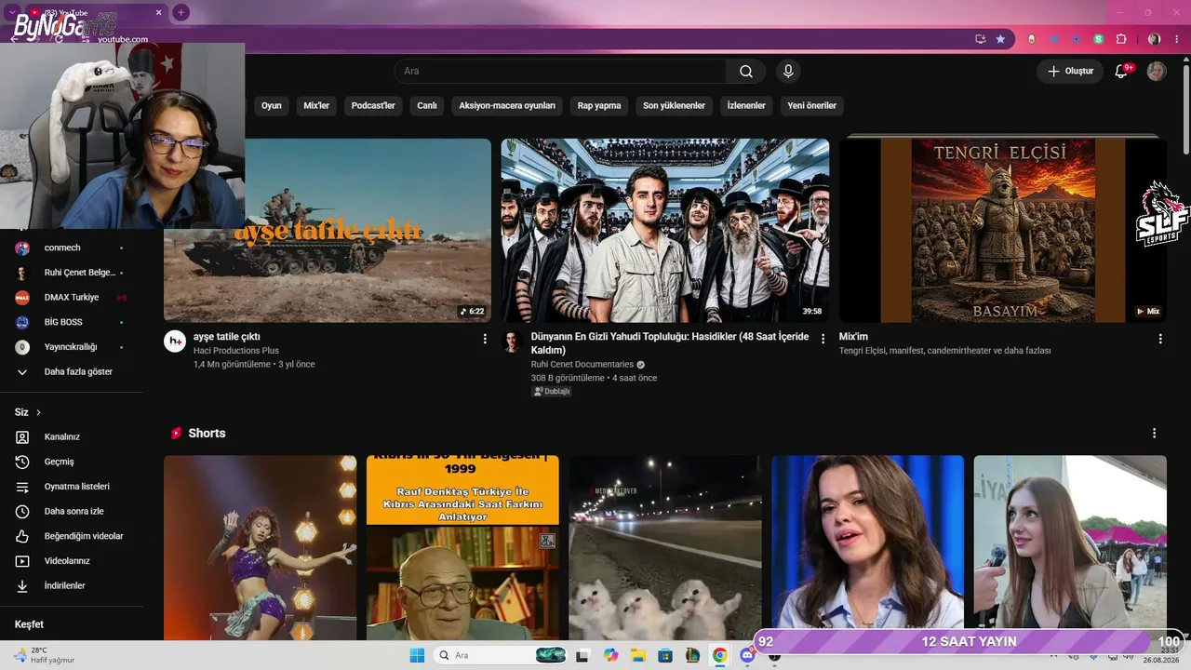
Task: Select the Rap yapma filter chip
Action: (x=599, y=106)
